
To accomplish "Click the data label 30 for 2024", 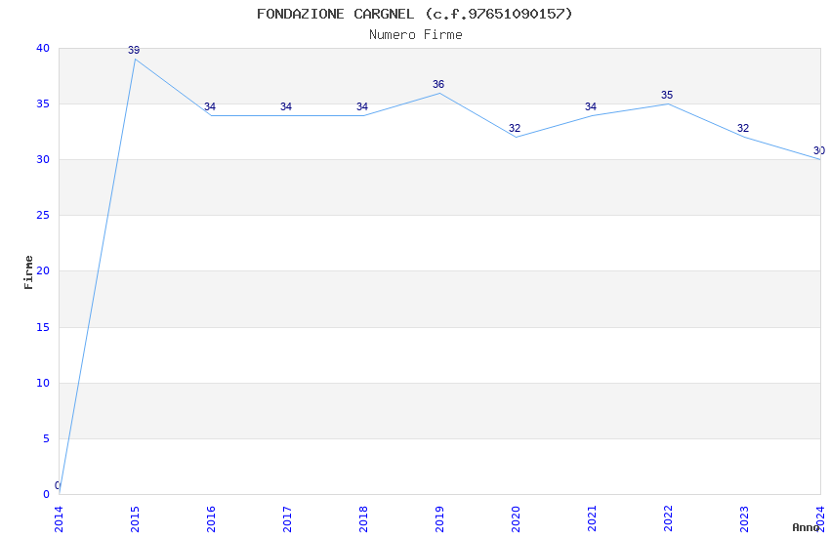I will pyautogui.click(x=819, y=150).
